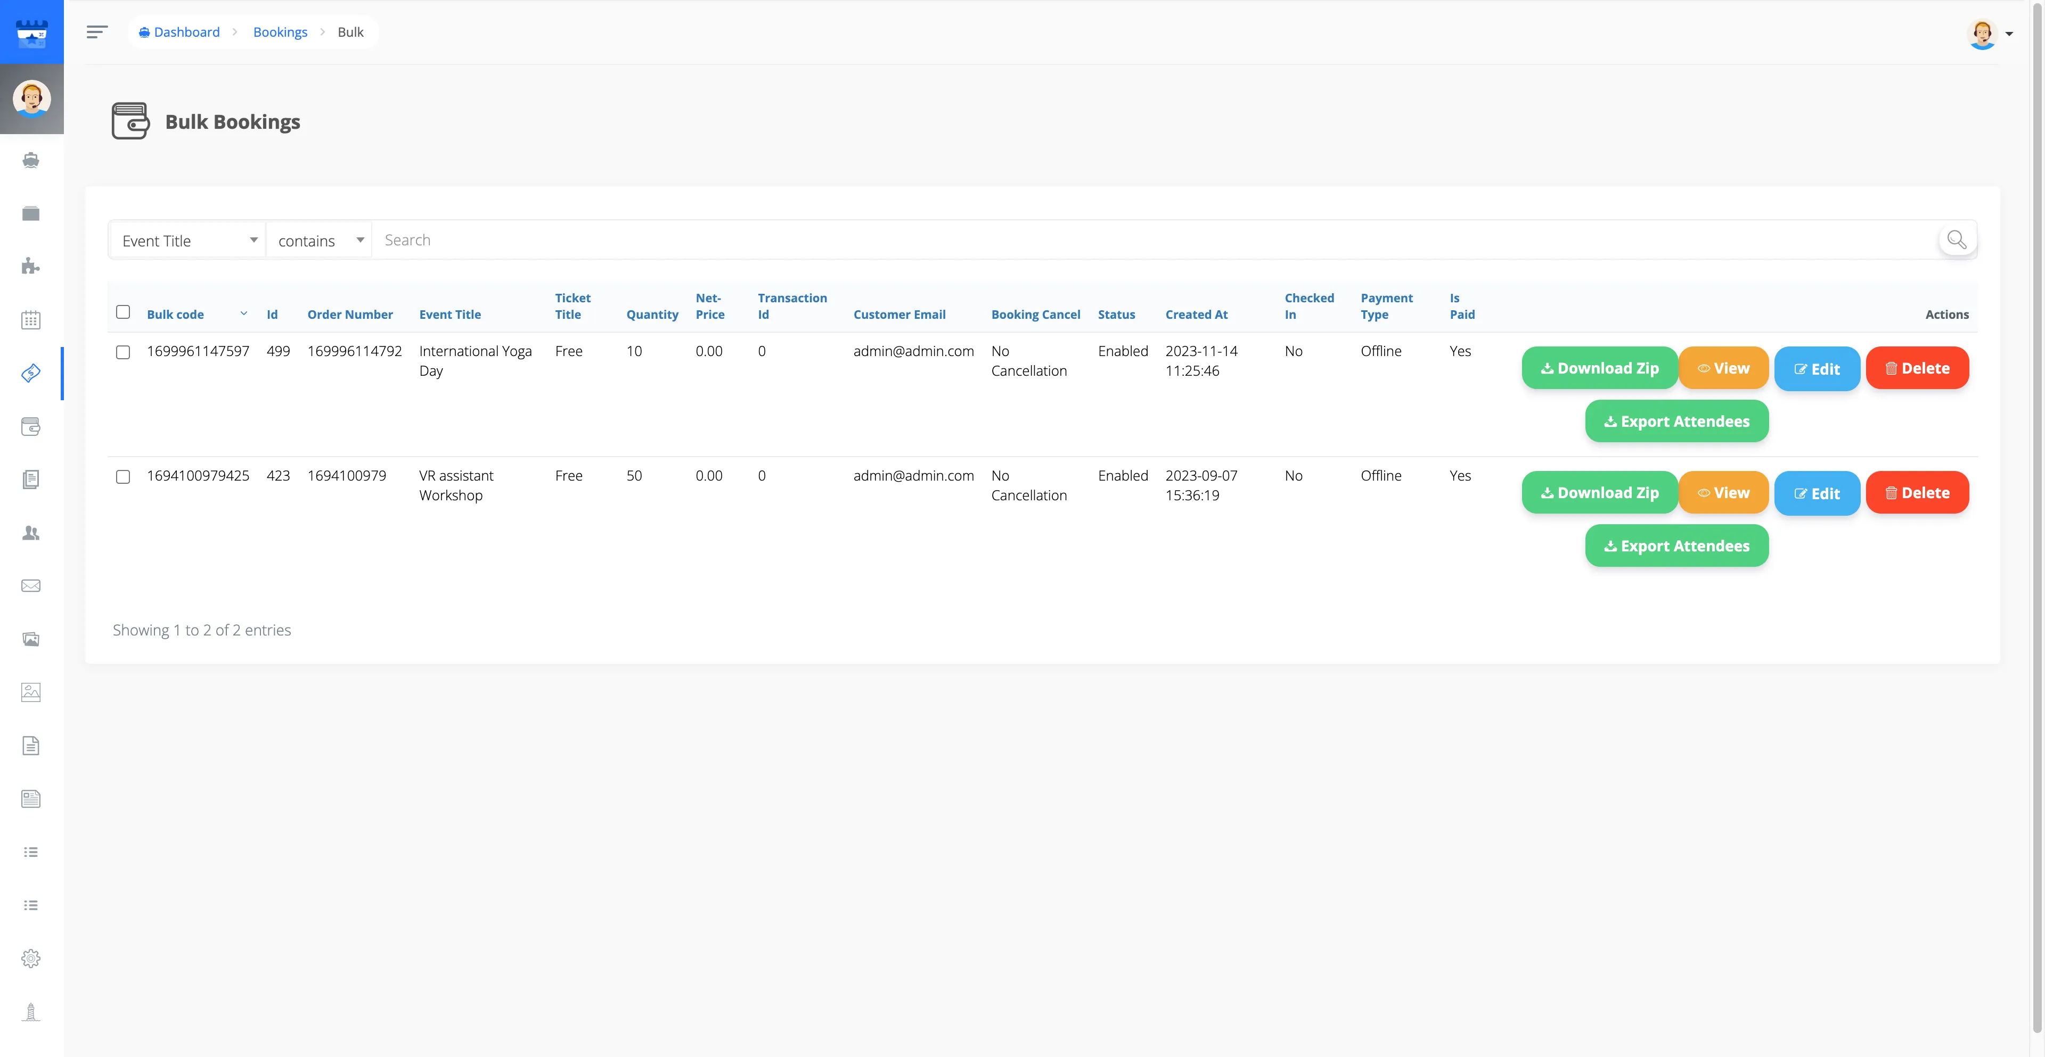Check the International Yoga Day row checkbox

(123, 352)
